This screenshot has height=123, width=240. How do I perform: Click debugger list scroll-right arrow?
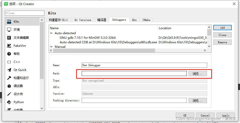click(x=205, y=50)
